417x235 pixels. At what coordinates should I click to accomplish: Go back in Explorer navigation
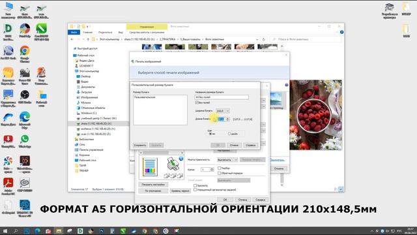pos(72,39)
